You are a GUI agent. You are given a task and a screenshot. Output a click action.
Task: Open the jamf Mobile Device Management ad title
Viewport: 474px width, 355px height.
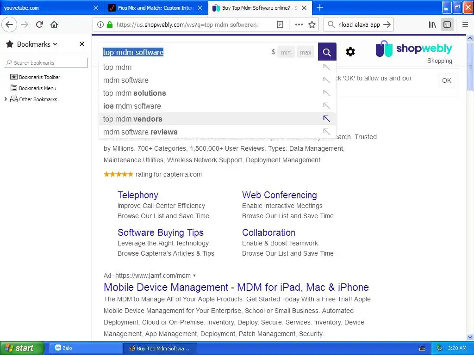point(236,287)
